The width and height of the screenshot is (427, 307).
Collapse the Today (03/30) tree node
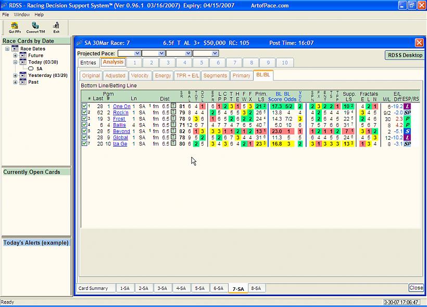coord(15,62)
